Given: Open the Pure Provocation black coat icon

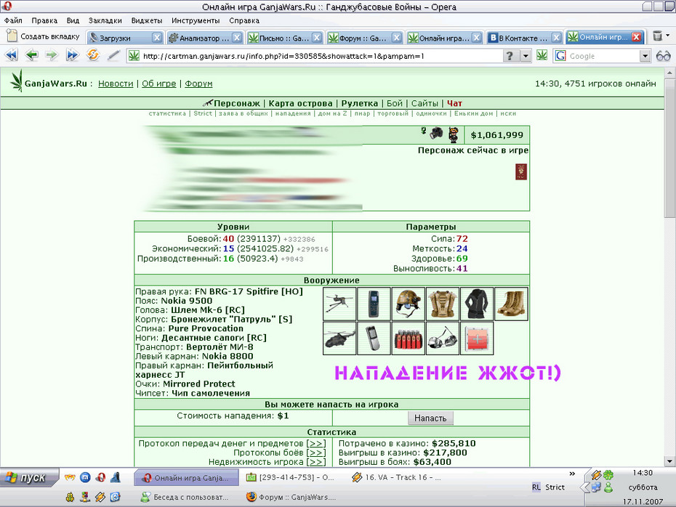Looking at the screenshot, I should click(477, 304).
